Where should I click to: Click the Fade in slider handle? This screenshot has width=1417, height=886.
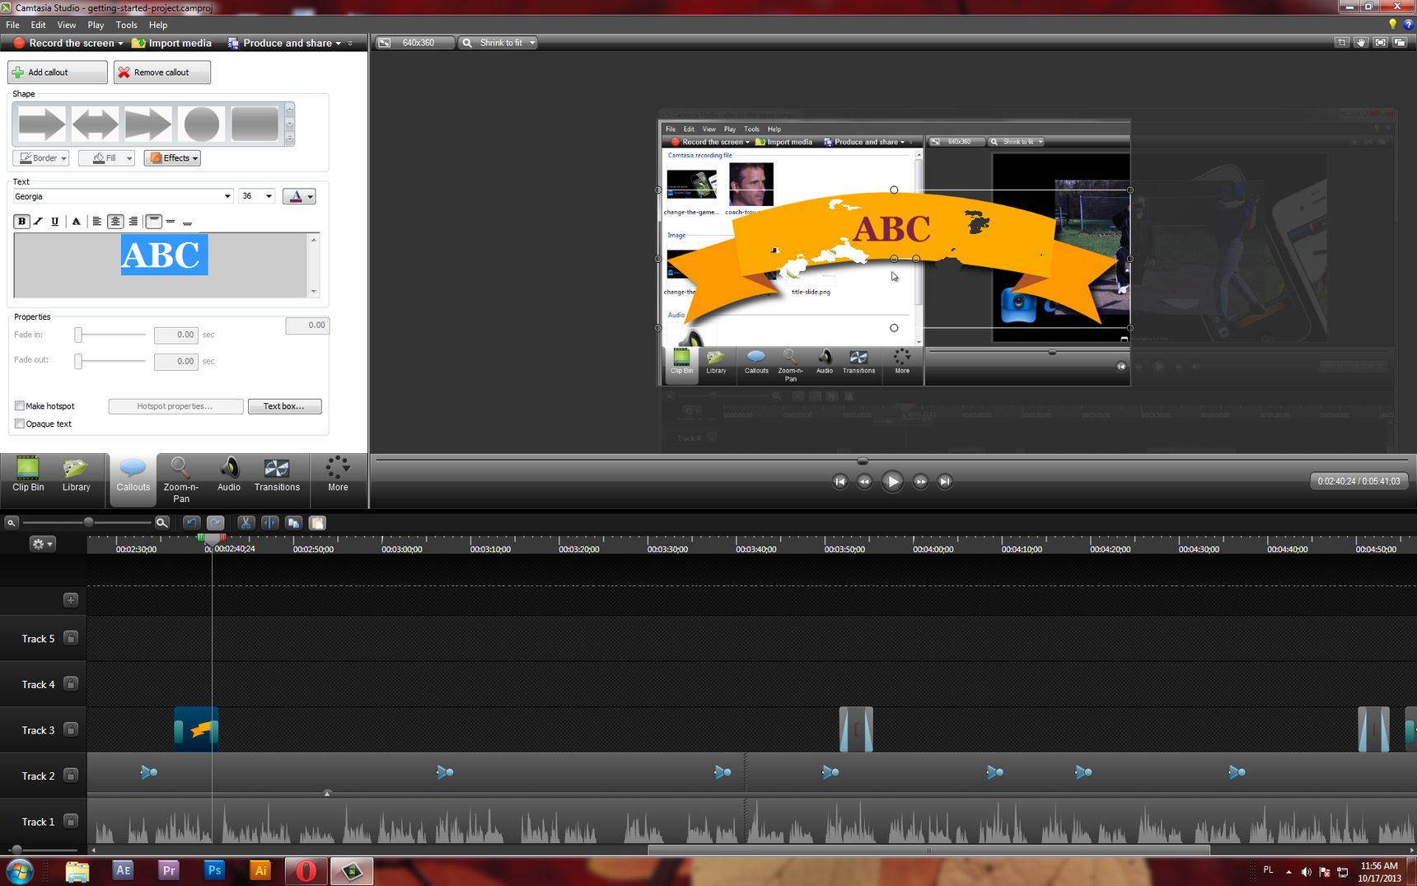(x=78, y=335)
